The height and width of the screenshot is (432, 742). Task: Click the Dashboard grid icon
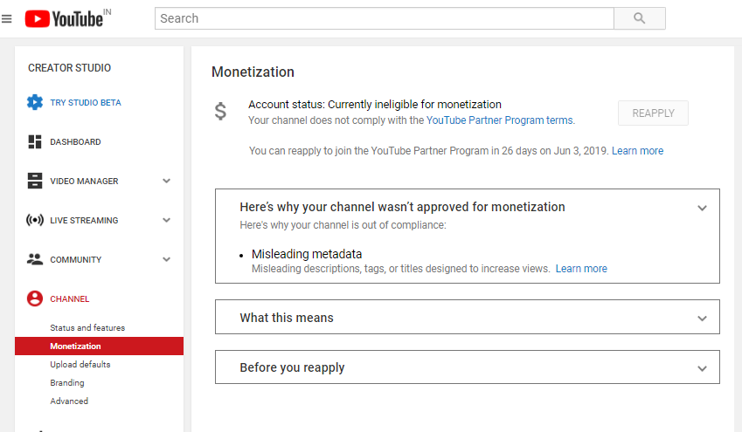35,141
